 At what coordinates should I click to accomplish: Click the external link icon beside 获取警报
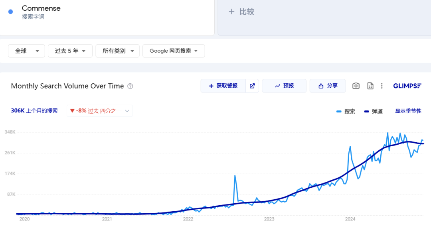[x=252, y=86]
